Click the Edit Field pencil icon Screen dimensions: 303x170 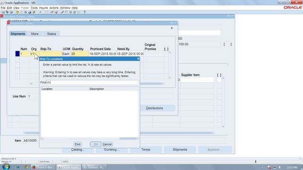pos(62,12)
